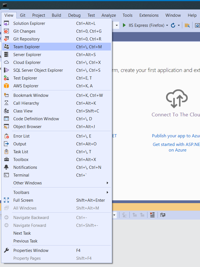Image resolution: width=200 pixels, height=267 pixels.
Task: Click the Bookmark Window icon
Action: click(x=6, y=95)
